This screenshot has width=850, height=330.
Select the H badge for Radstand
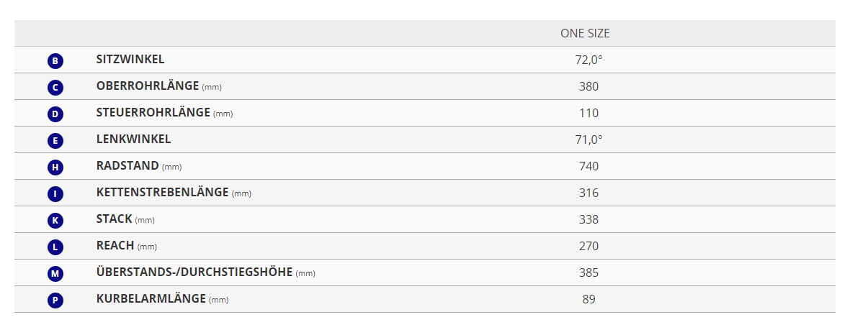(55, 168)
